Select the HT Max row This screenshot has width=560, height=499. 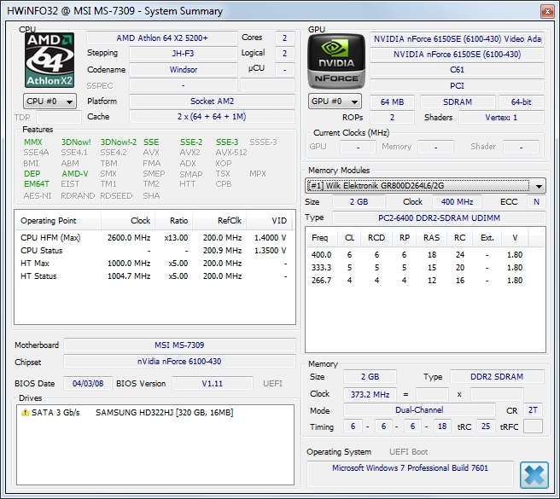click(154, 264)
